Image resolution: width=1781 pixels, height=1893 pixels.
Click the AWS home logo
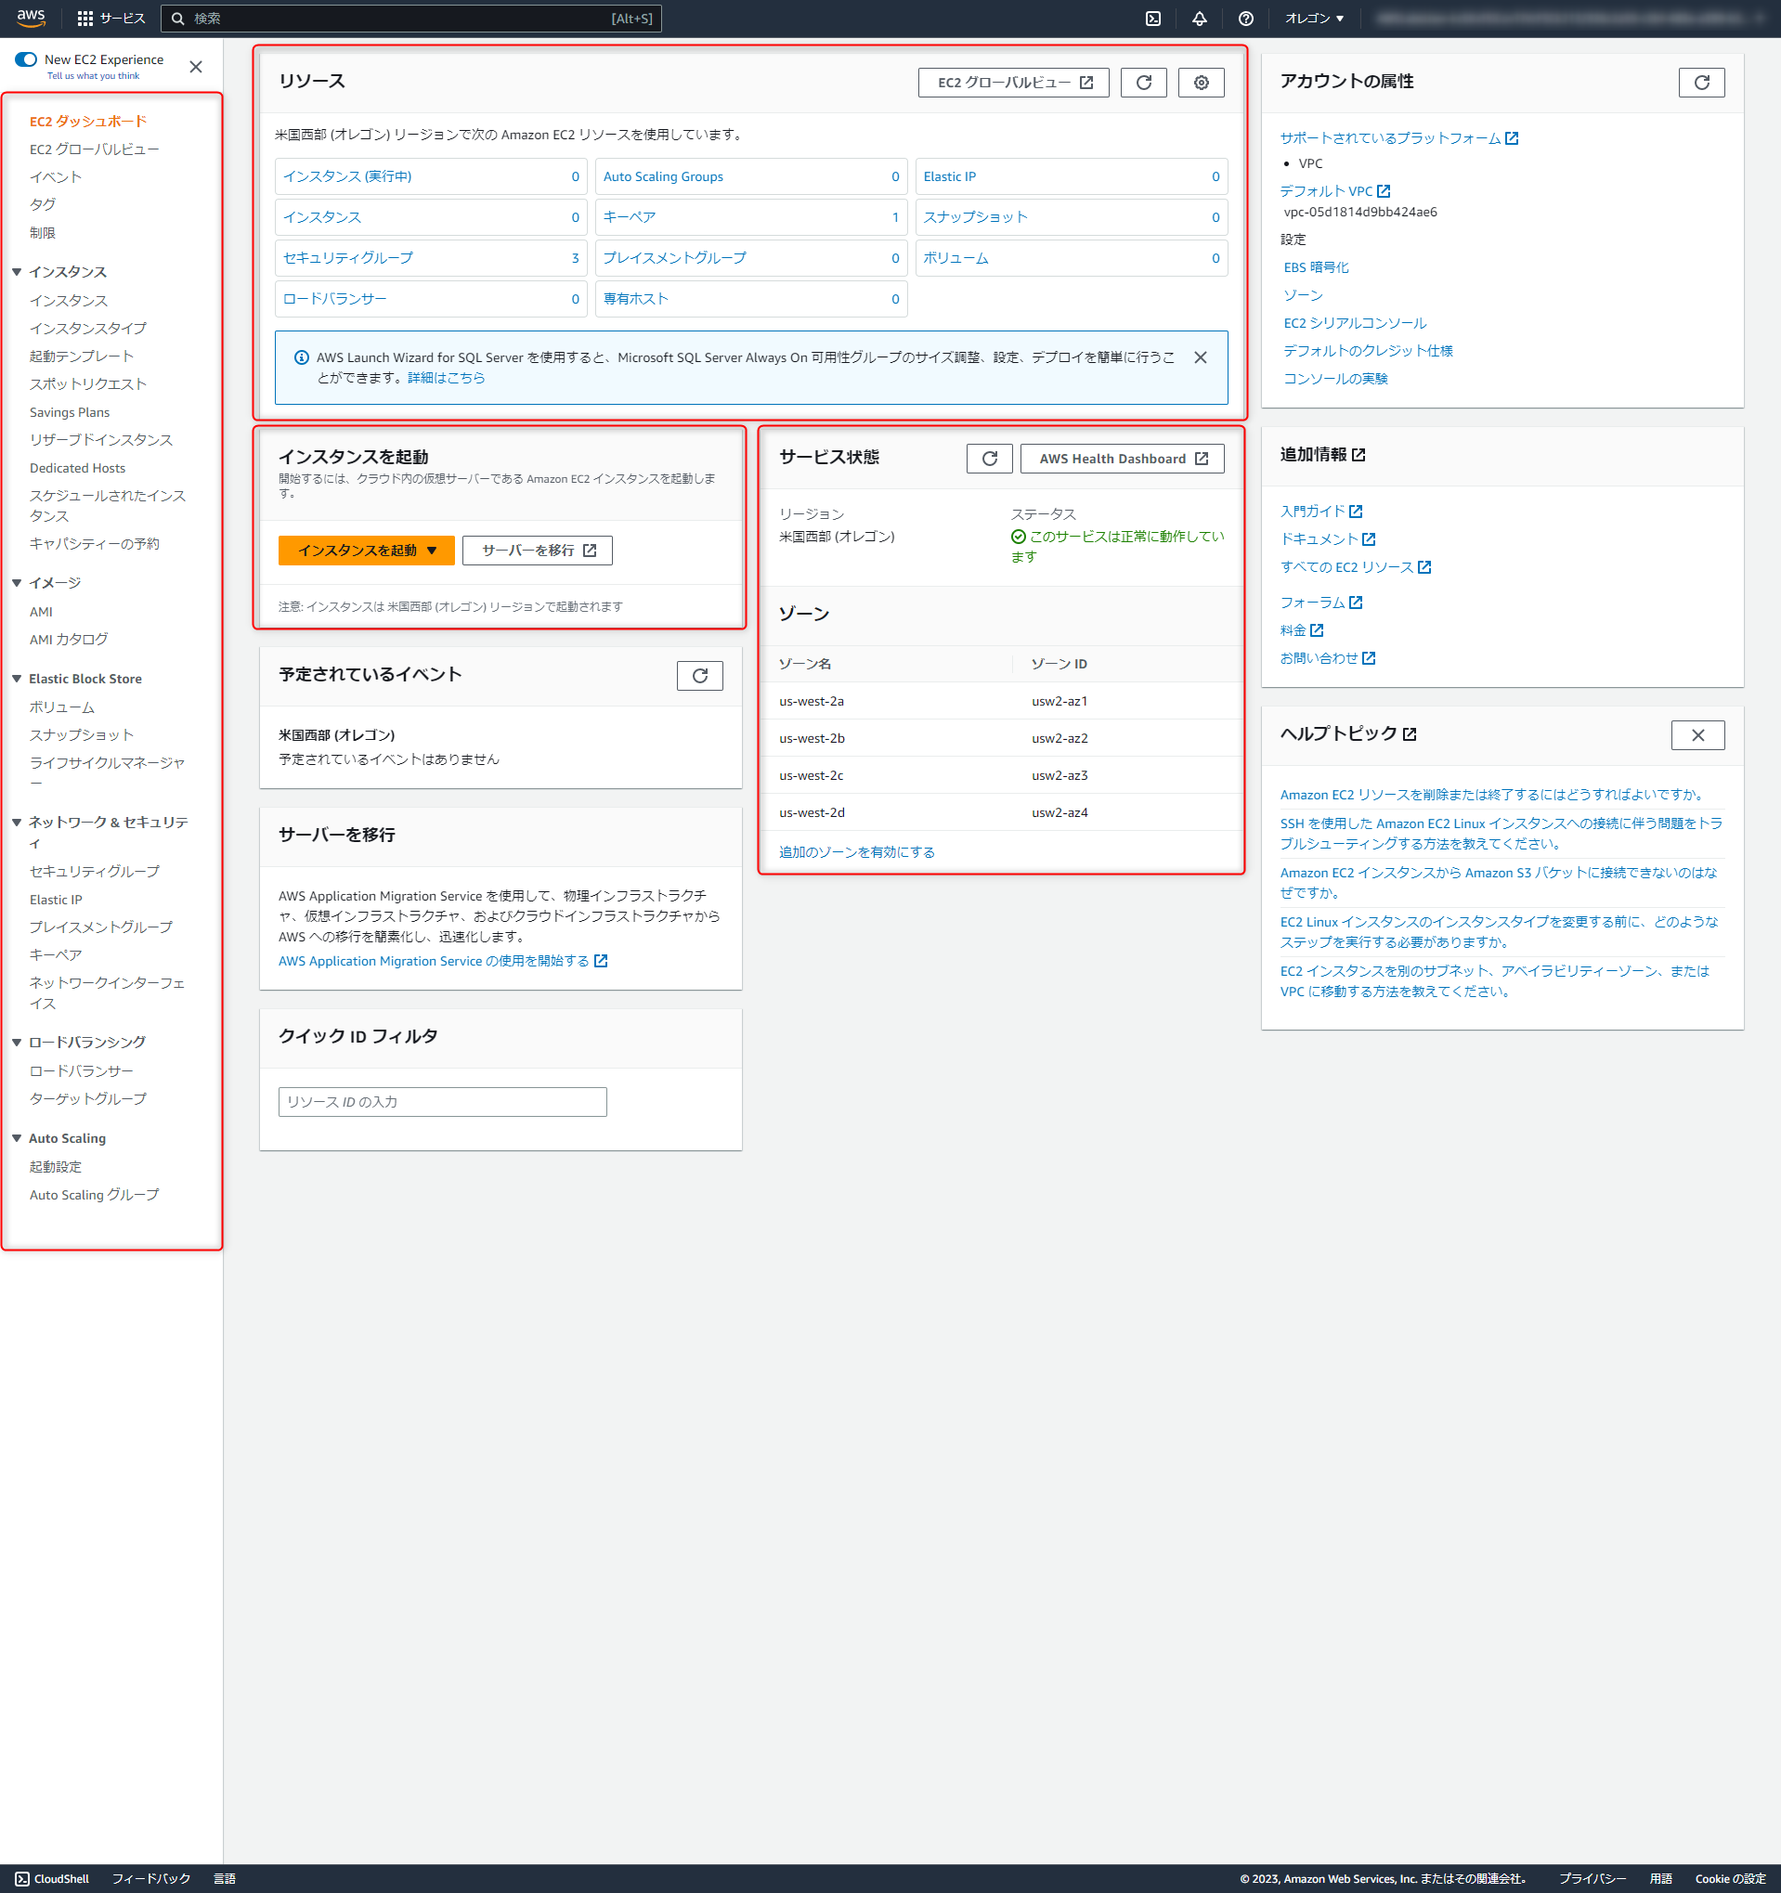click(30, 18)
